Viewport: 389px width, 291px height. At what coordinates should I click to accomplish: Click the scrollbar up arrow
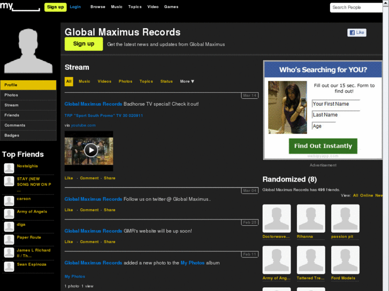coord(386,3)
